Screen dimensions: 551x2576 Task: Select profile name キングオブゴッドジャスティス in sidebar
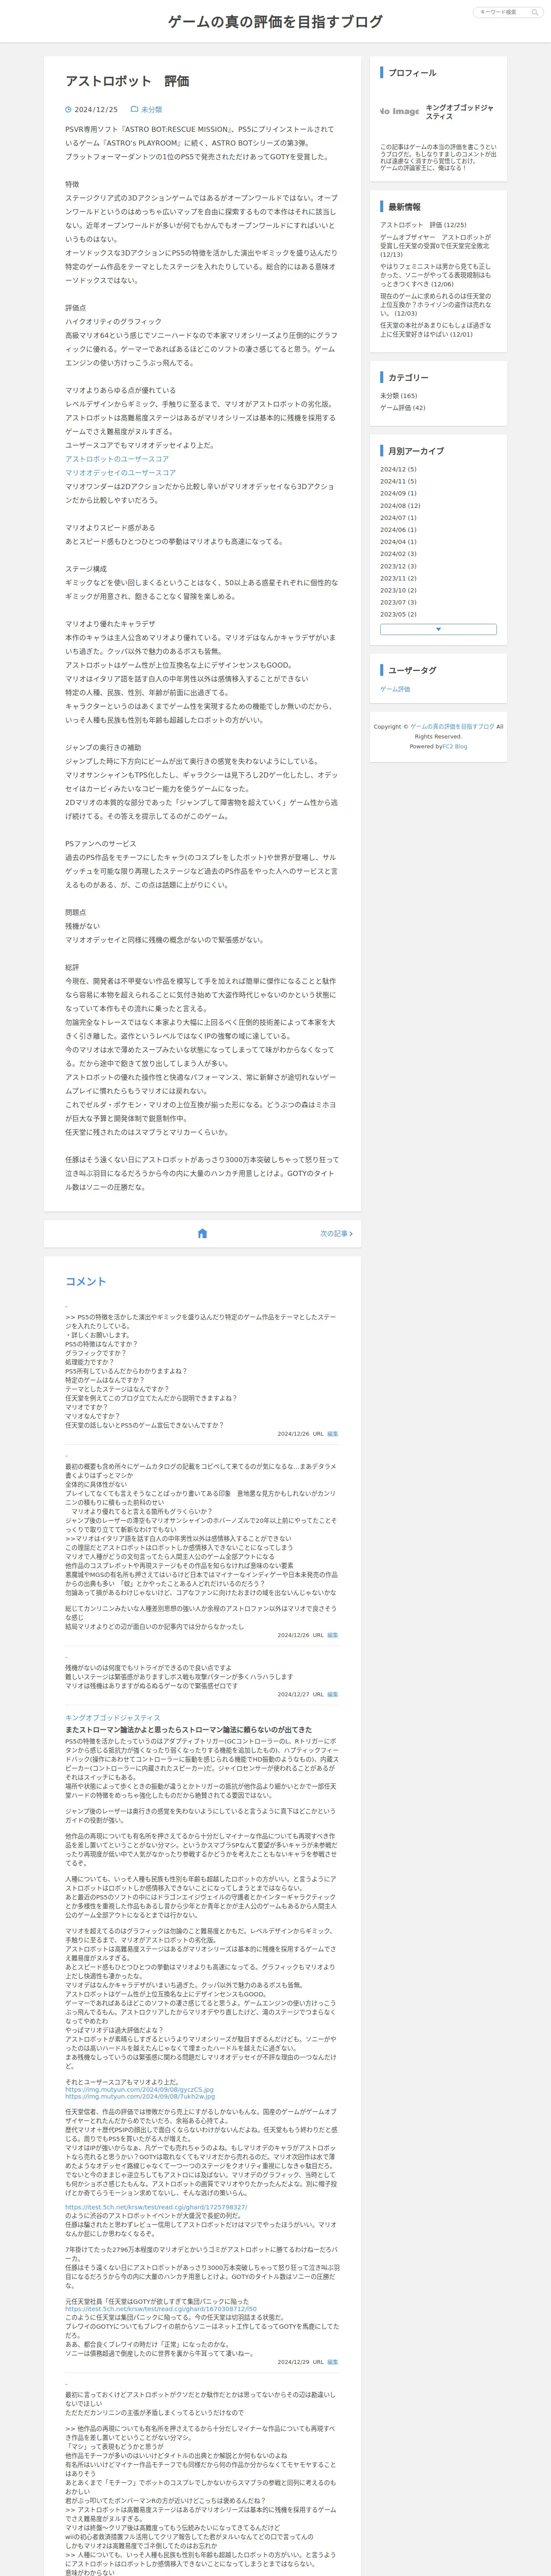[460, 111]
